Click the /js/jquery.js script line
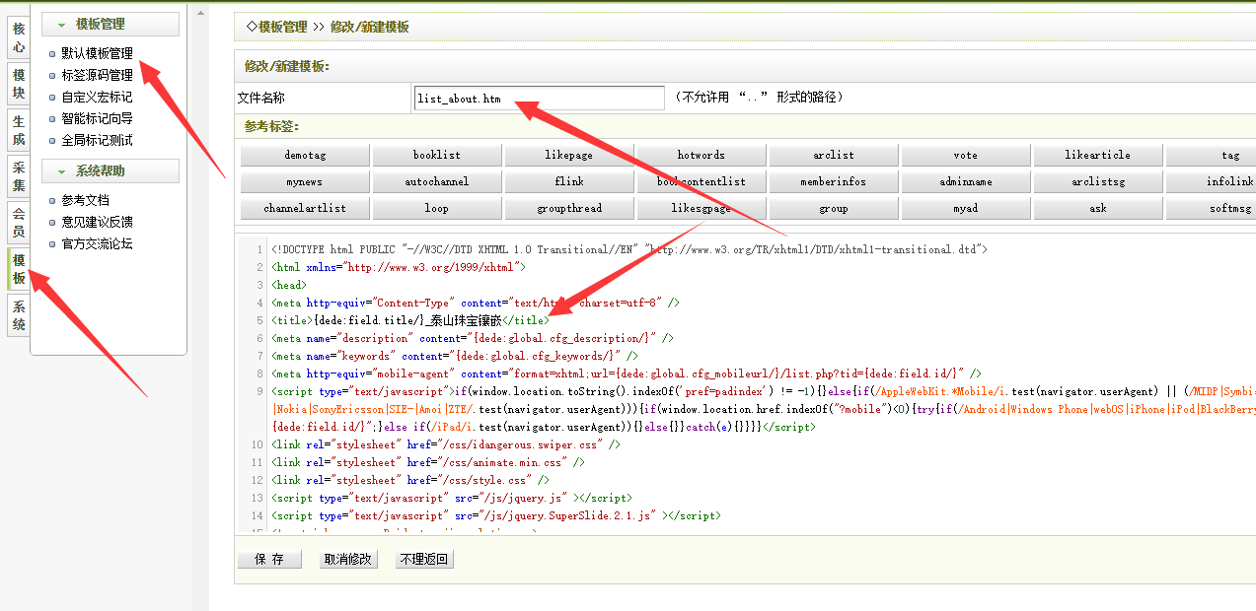The image size is (1256, 611). tap(452, 498)
